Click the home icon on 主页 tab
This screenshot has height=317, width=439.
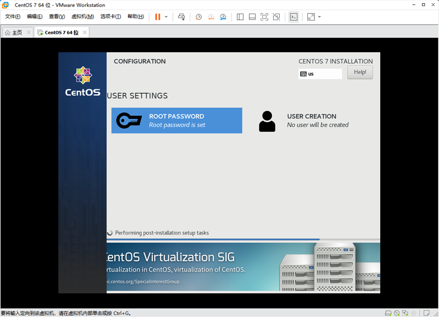tap(8, 33)
